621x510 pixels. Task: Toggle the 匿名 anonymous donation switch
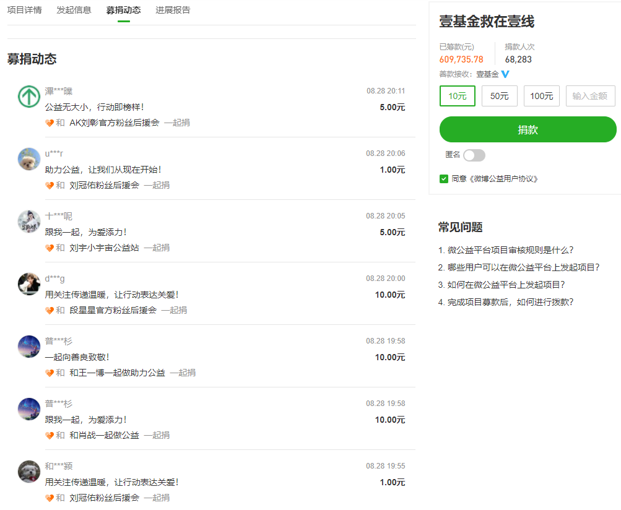pyautogui.click(x=474, y=155)
